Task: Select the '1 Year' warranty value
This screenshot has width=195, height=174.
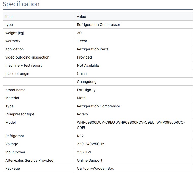Action: [x=82, y=41]
